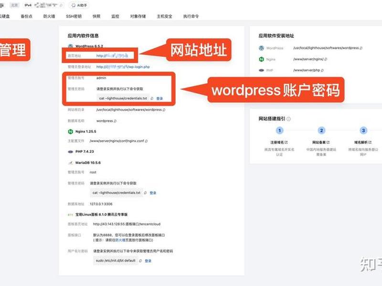Click the 应用软件安装地址 heading
The height and width of the screenshot is (286, 382).
[276, 36]
